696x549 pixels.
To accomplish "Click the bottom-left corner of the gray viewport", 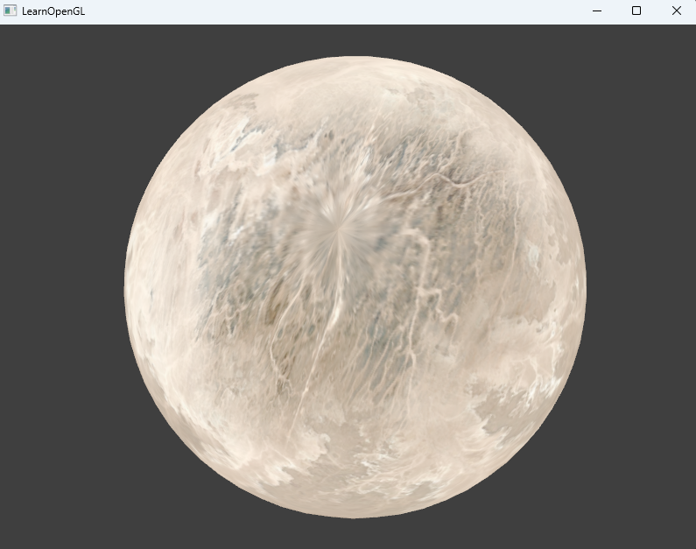I will 3,545.
